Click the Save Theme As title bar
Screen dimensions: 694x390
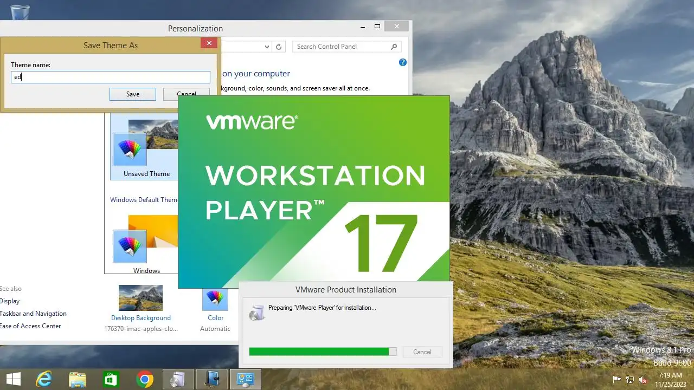(x=111, y=45)
